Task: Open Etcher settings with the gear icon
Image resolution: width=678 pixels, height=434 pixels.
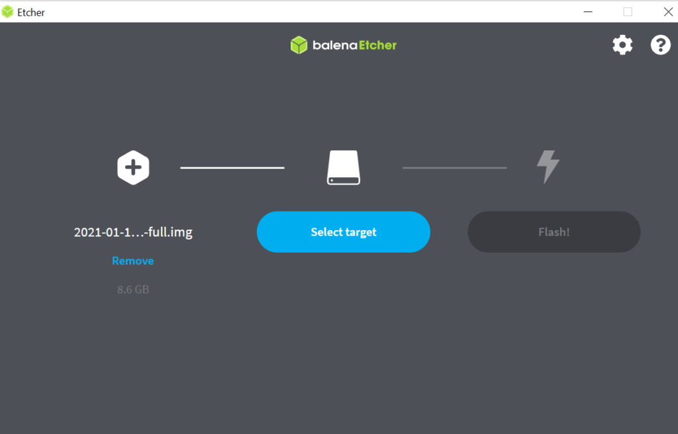Action: 622,45
